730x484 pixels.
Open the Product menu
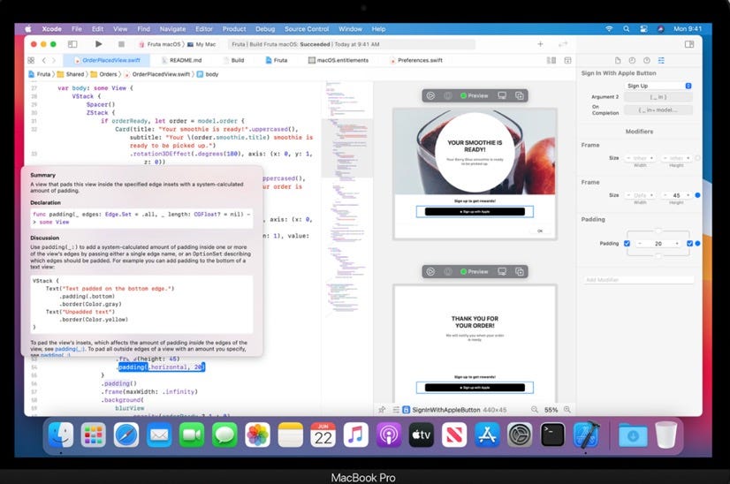click(233, 29)
